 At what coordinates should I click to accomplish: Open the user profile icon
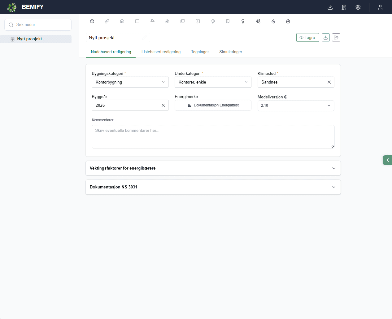[381, 7]
